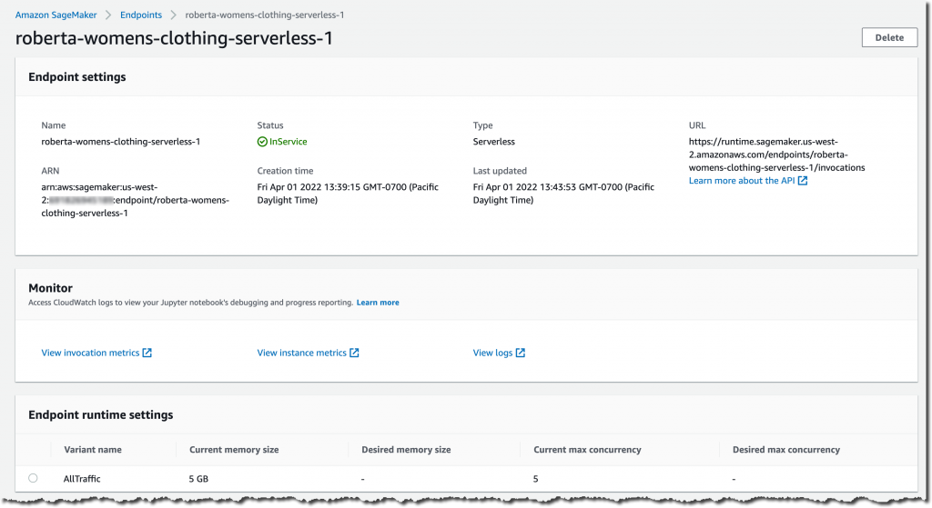The image size is (932, 508).
Task: Click external-link icon next to View logs
Action: click(521, 353)
